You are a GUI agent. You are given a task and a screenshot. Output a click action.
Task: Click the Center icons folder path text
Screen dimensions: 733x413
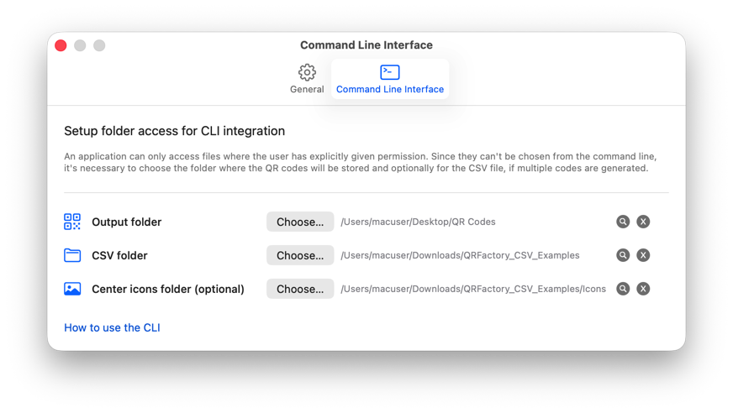[x=473, y=289]
